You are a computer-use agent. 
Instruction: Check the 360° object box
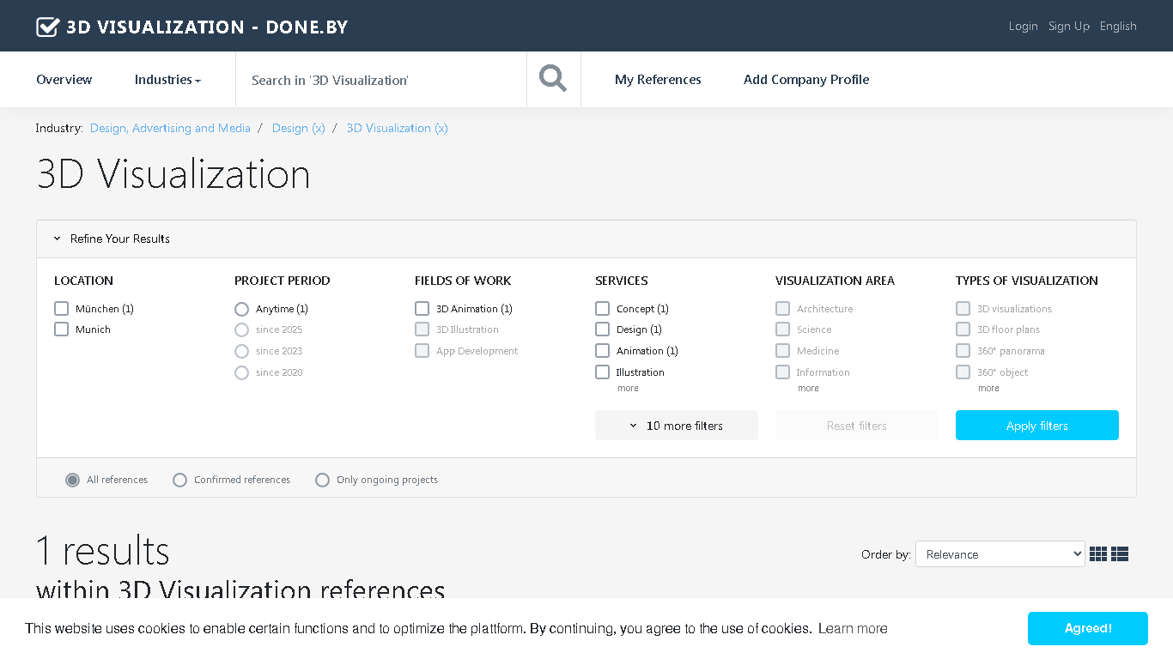coord(963,372)
